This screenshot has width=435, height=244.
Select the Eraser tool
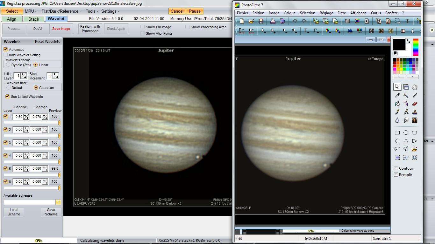tap(415, 104)
